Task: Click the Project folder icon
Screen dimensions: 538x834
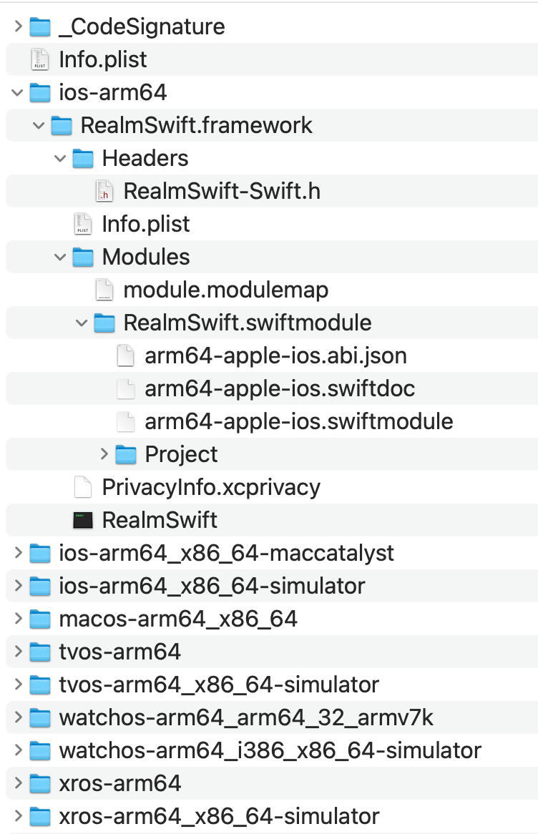Action: [126, 455]
